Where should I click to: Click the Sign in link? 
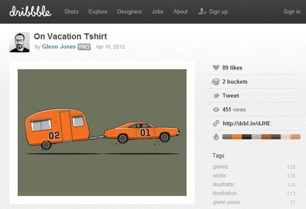[292, 12]
